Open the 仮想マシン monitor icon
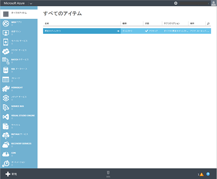The height and width of the screenshot is (179, 217). (6, 33)
